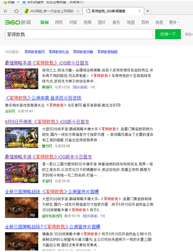
Task: Open 全新三国策略战场 公测宣传片首曝 headline
Action: click(52, 192)
